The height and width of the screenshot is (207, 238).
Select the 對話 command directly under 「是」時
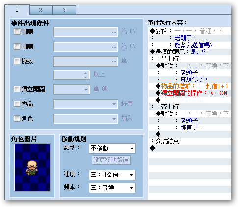(190, 66)
